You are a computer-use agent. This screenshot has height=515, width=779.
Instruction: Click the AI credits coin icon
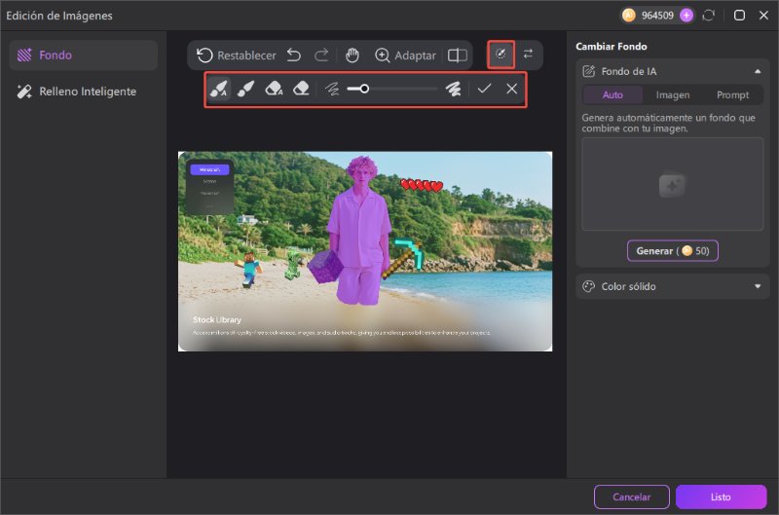(628, 16)
